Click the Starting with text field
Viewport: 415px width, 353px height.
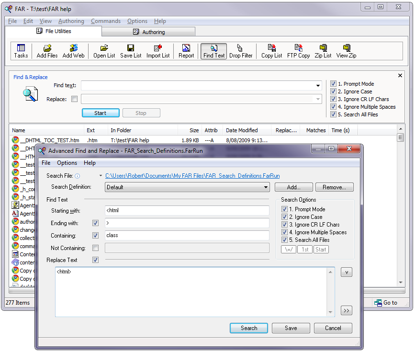pos(187,211)
